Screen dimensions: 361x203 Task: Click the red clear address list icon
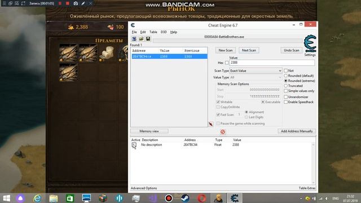(223, 132)
